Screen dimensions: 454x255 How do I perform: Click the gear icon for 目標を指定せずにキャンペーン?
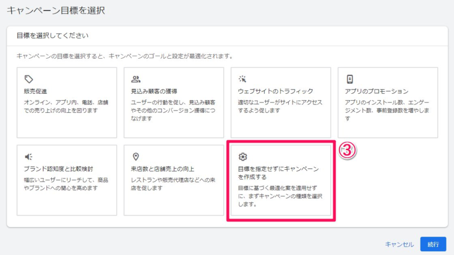pyautogui.click(x=243, y=157)
